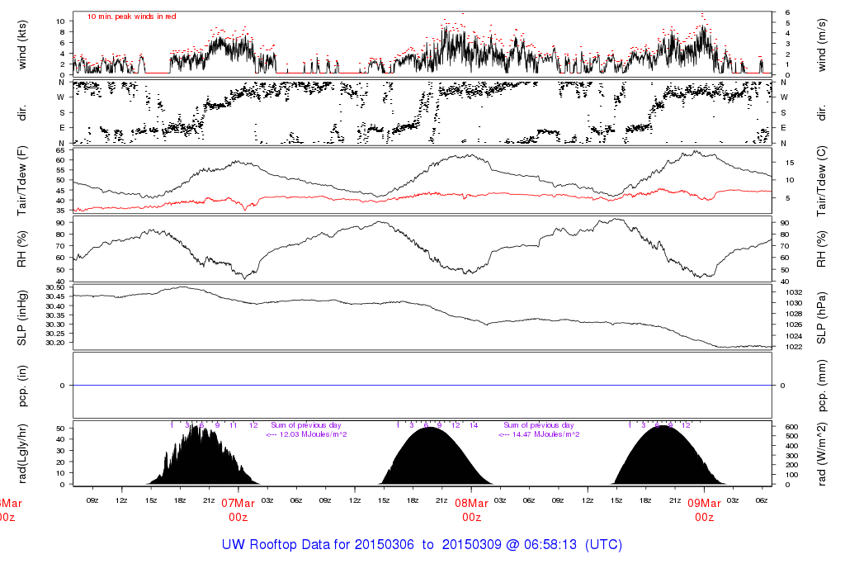Viewport: 845px width, 578px height.
Task: Click the 'Tair/Tdew (C)' right axis label
Action: (x=821, y=181)
